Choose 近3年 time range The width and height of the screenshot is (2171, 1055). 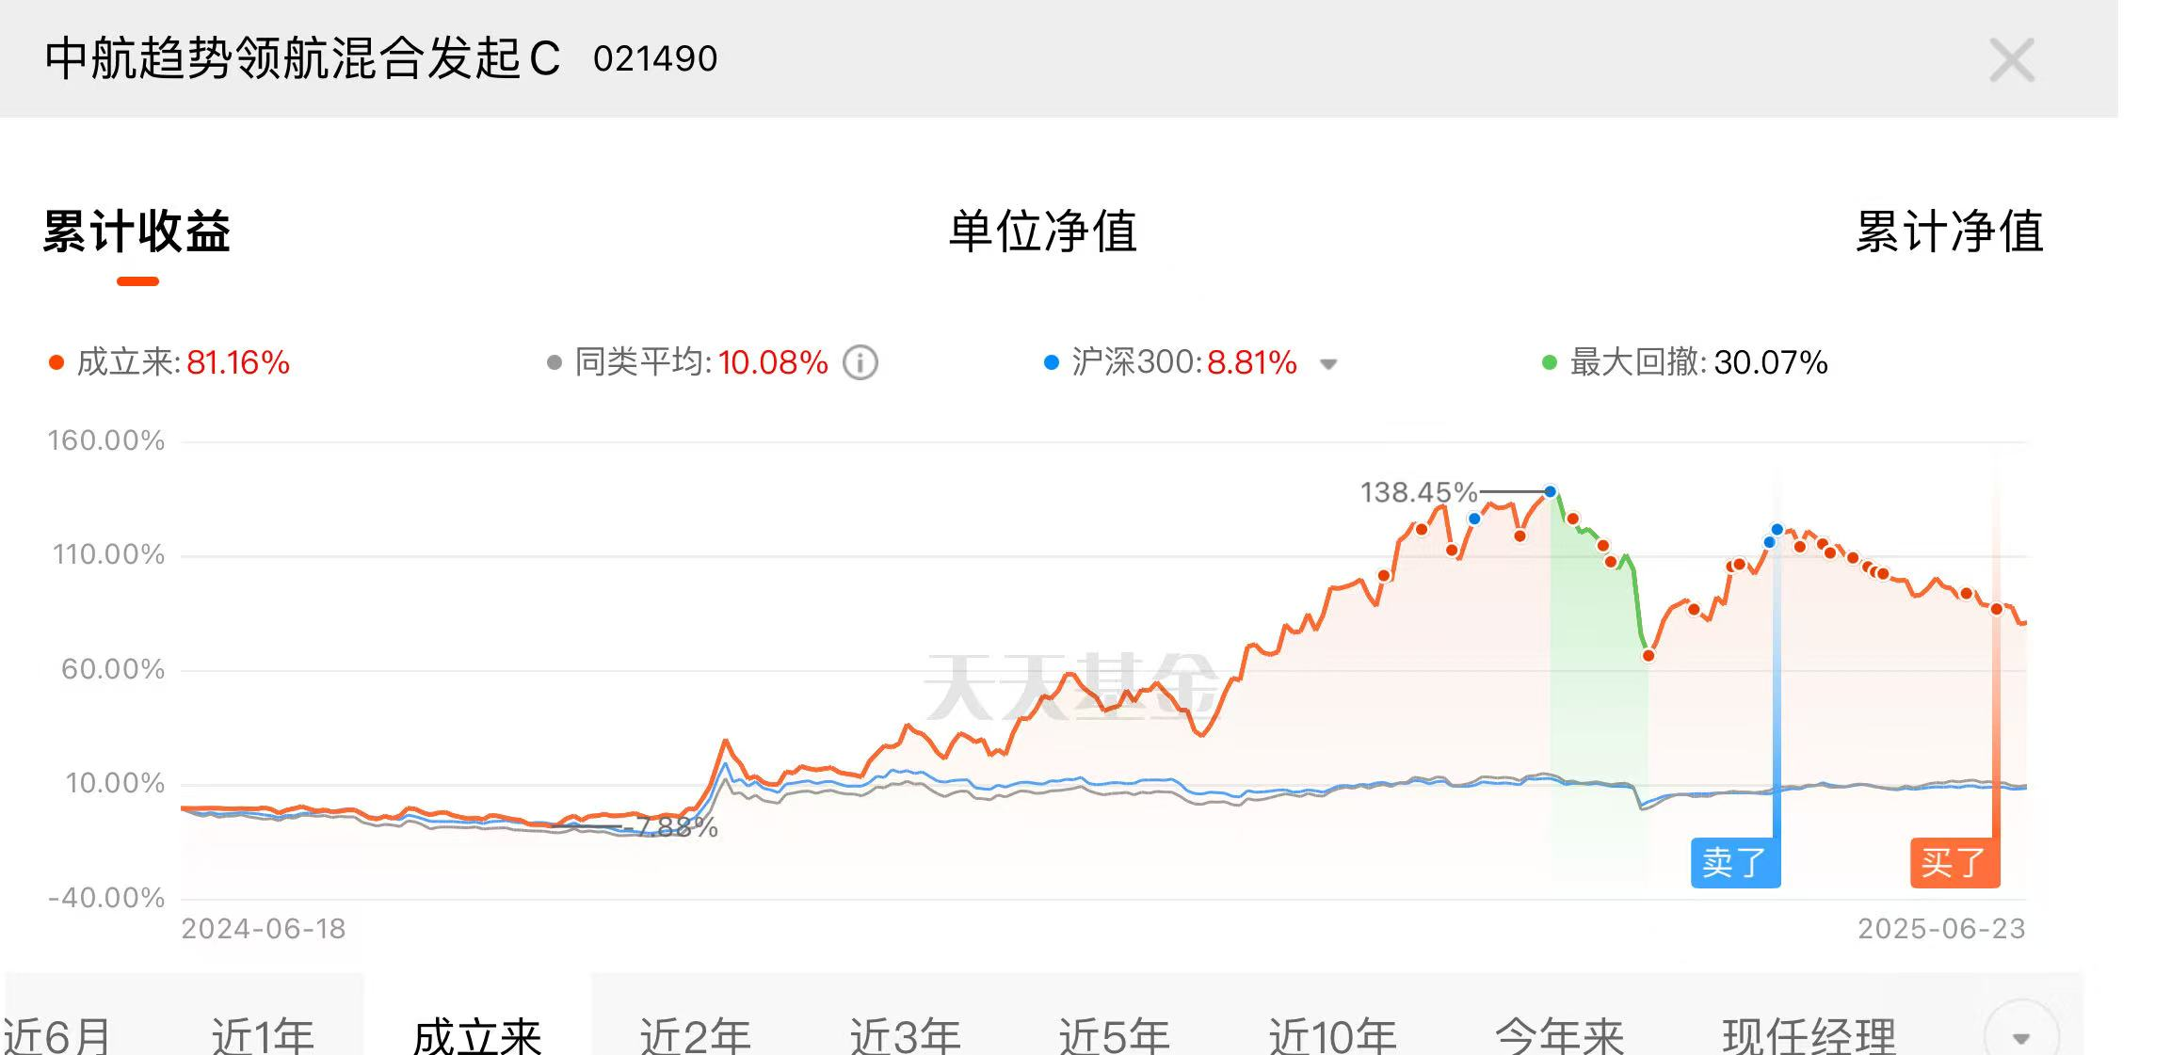[906, 1035]
